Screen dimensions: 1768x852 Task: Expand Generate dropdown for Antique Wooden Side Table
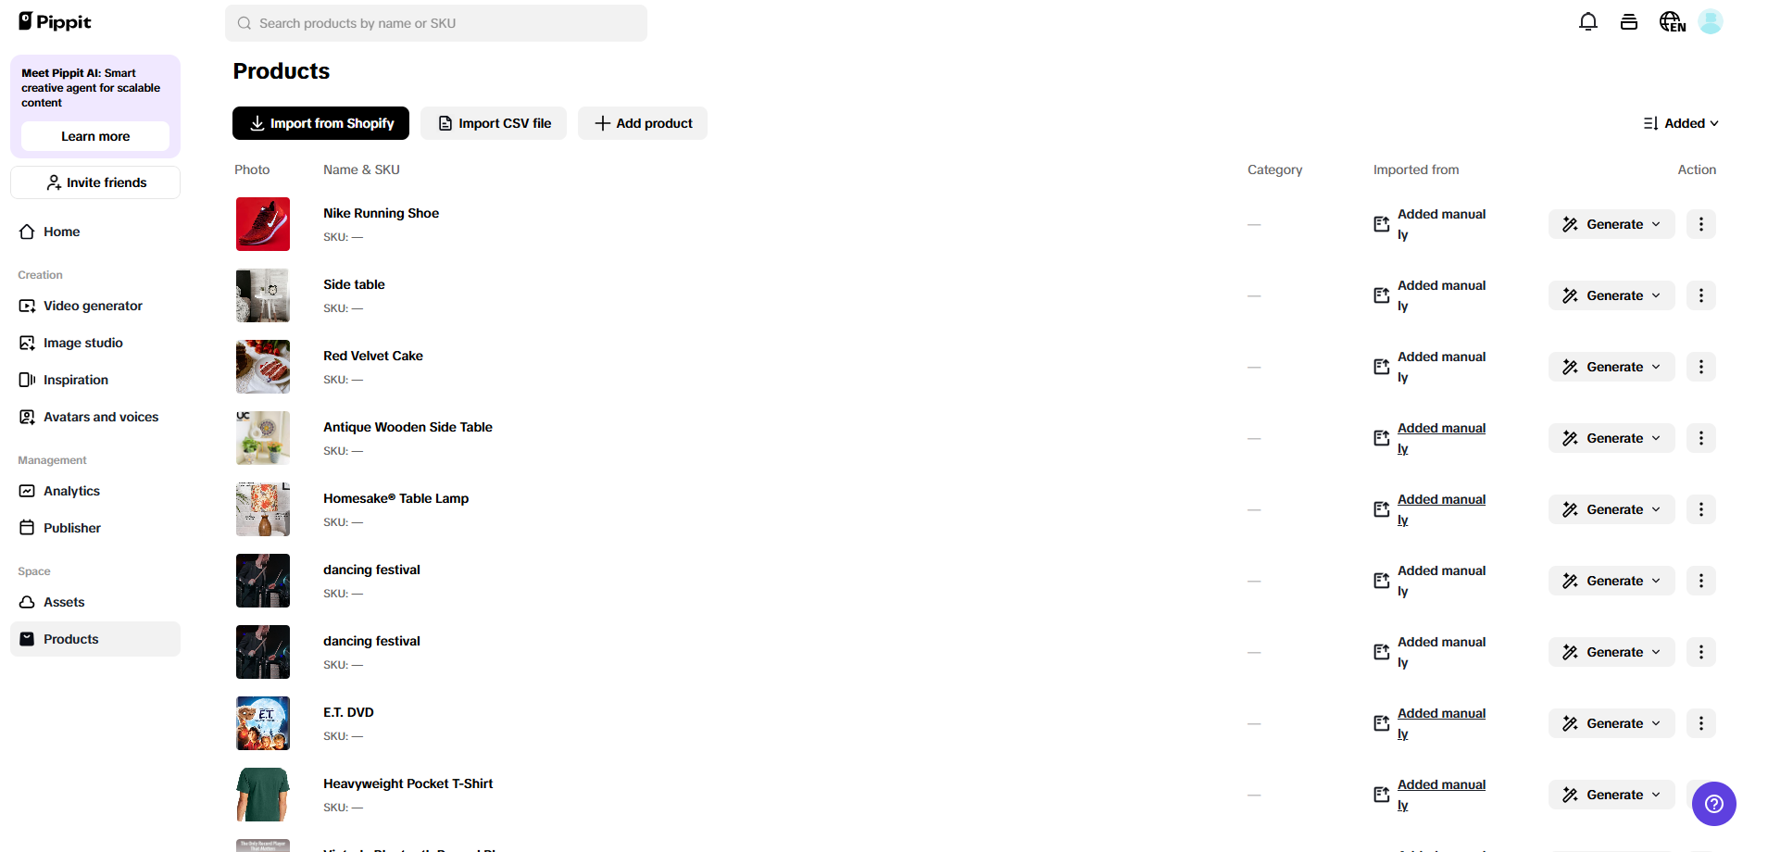[1611, 438]
